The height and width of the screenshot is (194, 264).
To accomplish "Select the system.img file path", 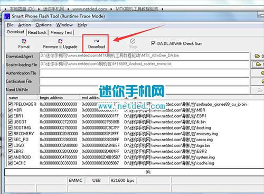I will [x=169, y=157].
